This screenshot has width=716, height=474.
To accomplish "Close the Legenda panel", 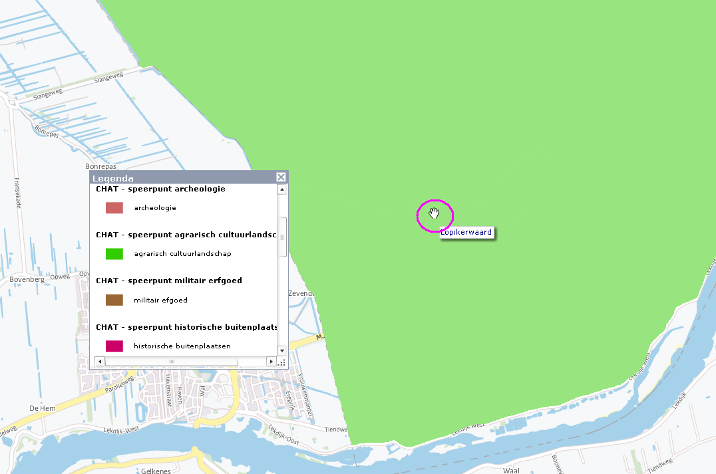I will 281,177.
